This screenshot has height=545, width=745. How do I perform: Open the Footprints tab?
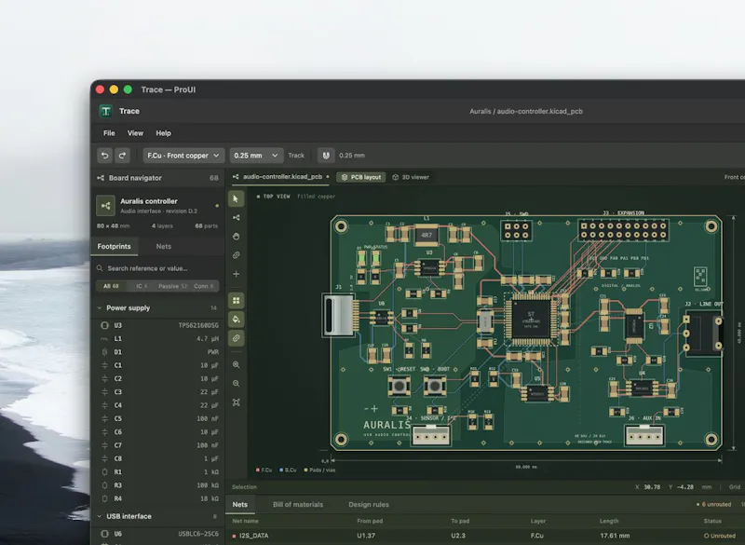(x=114, y=246)
